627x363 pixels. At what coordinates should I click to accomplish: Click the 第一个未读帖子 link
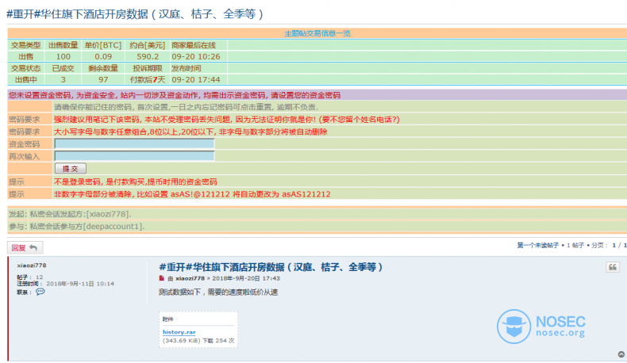click(x=537, y=245)
